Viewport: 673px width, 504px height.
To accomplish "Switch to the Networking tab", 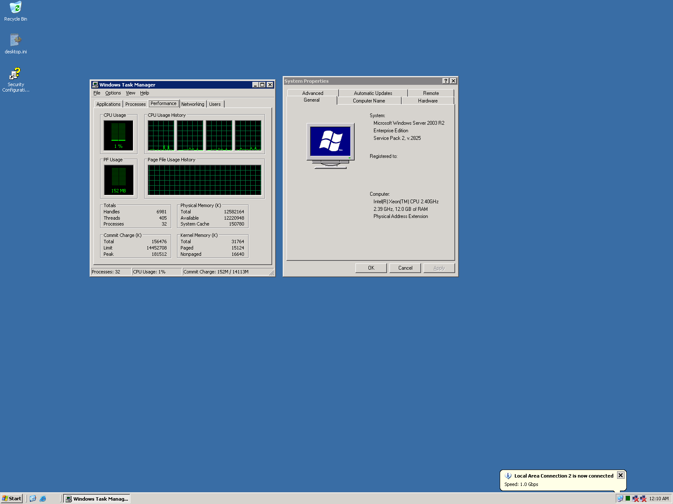I will (x=193, y=104).
